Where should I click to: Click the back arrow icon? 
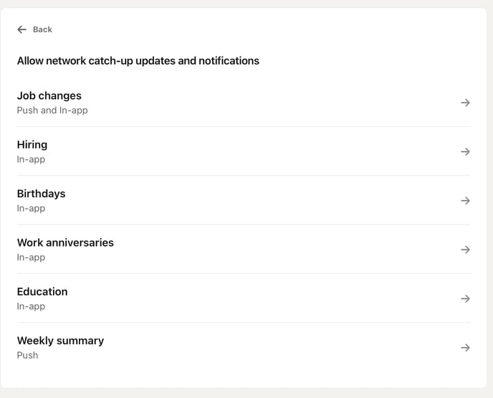tap(21, 29)
